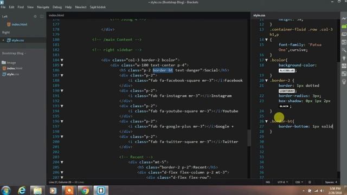Open the Find menu
This screenshot has height=195, width=347.
[x=21, y=7]
